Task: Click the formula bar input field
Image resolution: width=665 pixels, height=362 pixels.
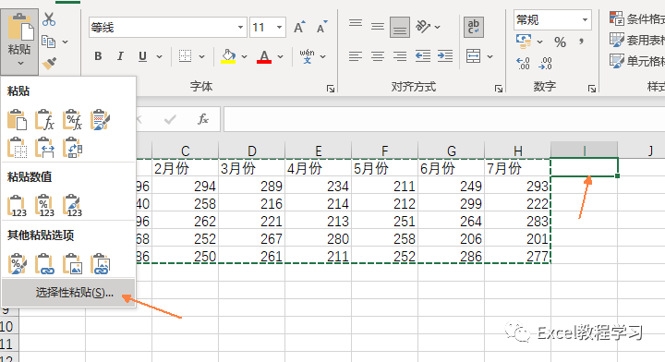Action: pyautogui.click(x=444, y=119)
